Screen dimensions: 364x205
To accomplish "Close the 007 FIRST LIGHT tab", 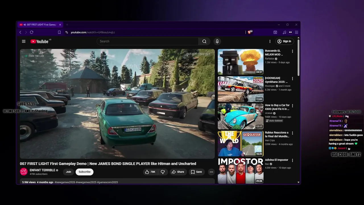I will (x=60, y=25).
